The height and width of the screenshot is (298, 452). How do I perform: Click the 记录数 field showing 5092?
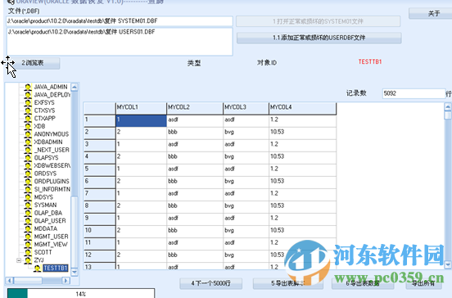[x=414, y=93]
